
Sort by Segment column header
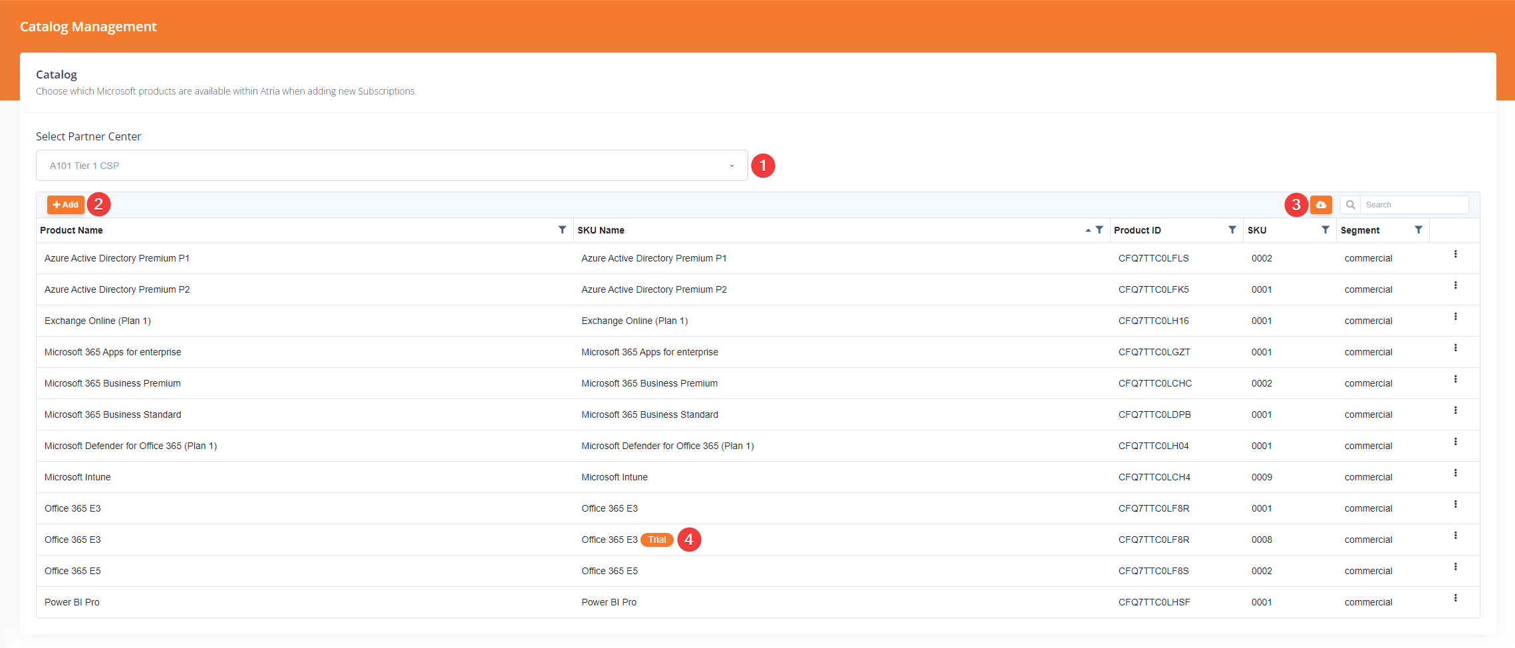tap(1360, 230)
